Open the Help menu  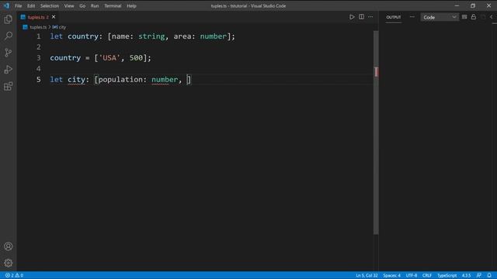(131, 5)
